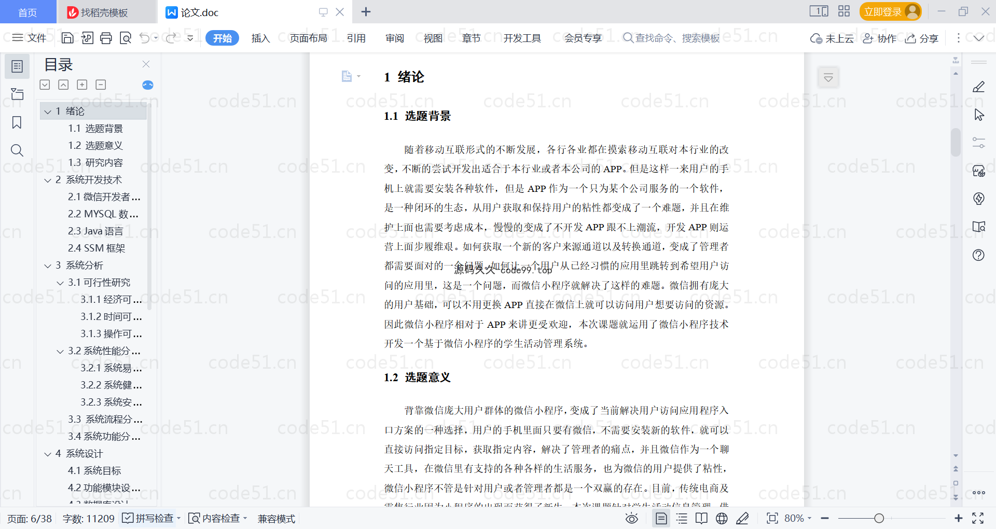Click the Redo arrow icon
This screenshot has width=996, height=529.
pos(171,38)
